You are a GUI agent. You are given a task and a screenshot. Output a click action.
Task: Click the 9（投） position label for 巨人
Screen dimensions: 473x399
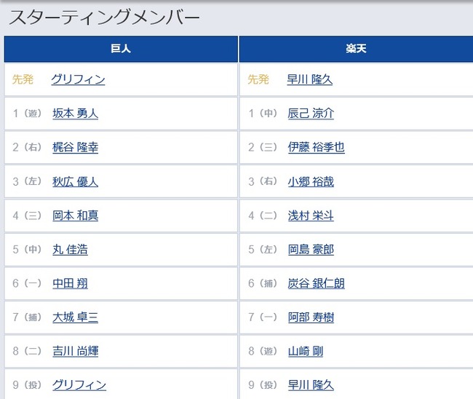pyautogui.click(x=27, y=385)
